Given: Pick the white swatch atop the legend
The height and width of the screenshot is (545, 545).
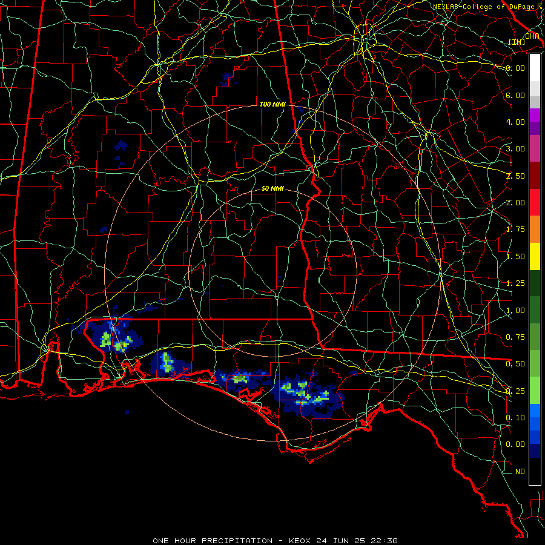Looking at the screenshot, I should point(535,68).
